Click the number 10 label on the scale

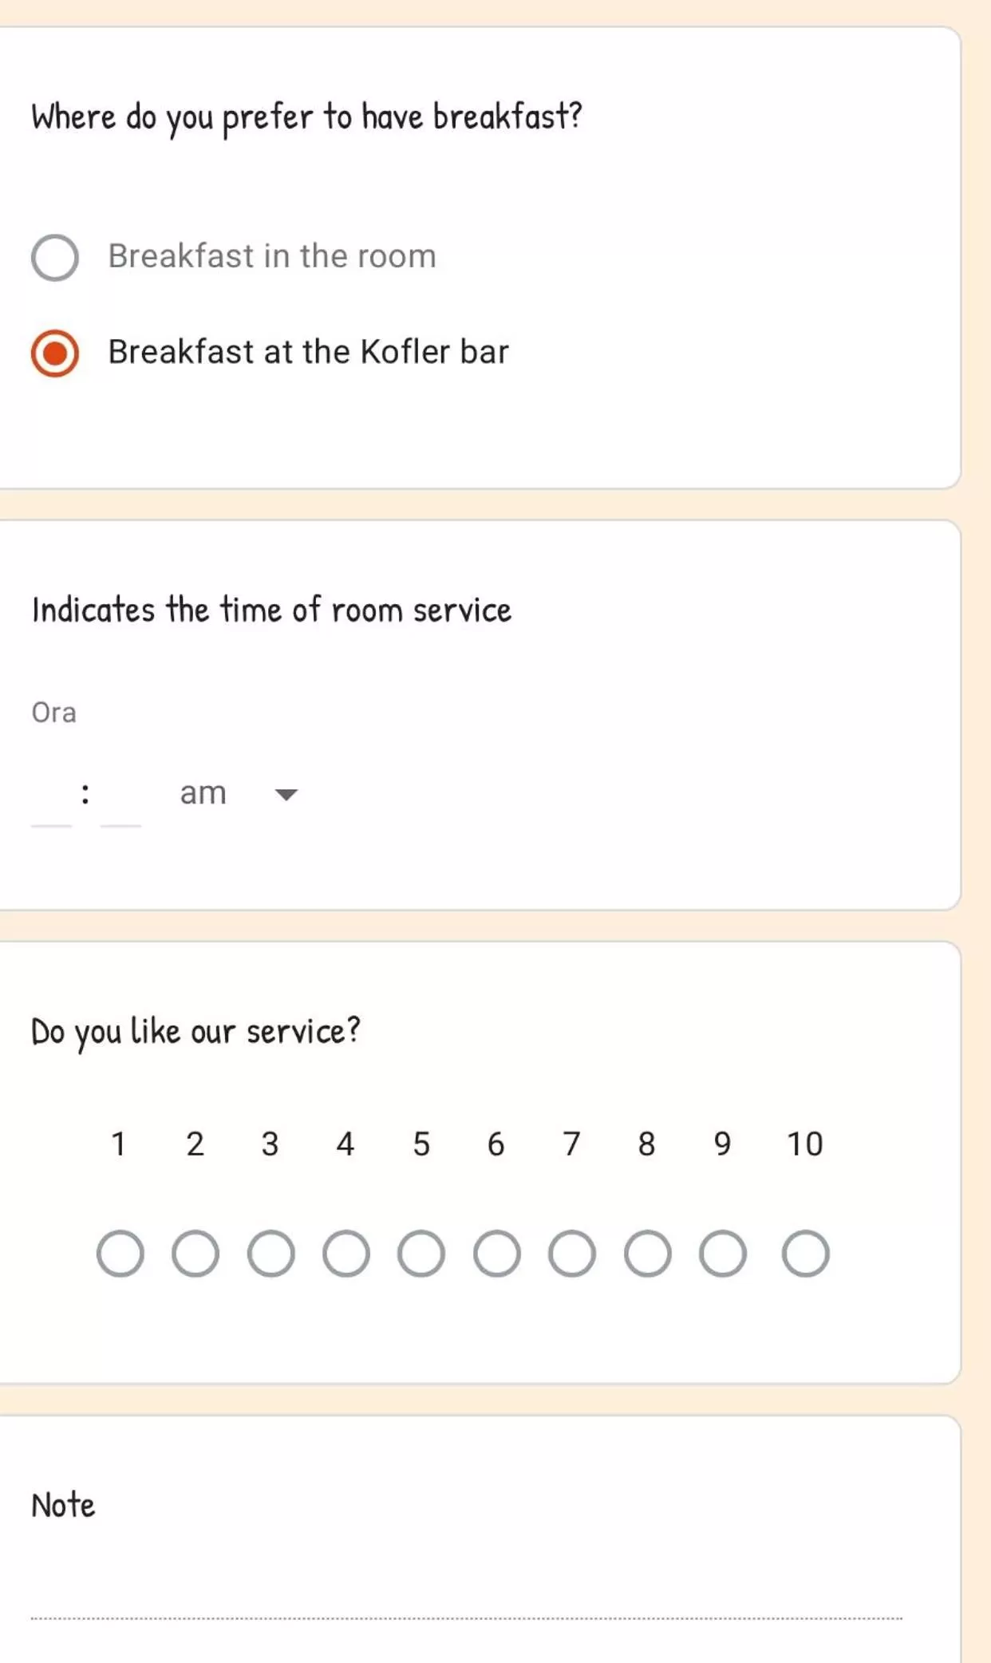tap(804, 1144)
